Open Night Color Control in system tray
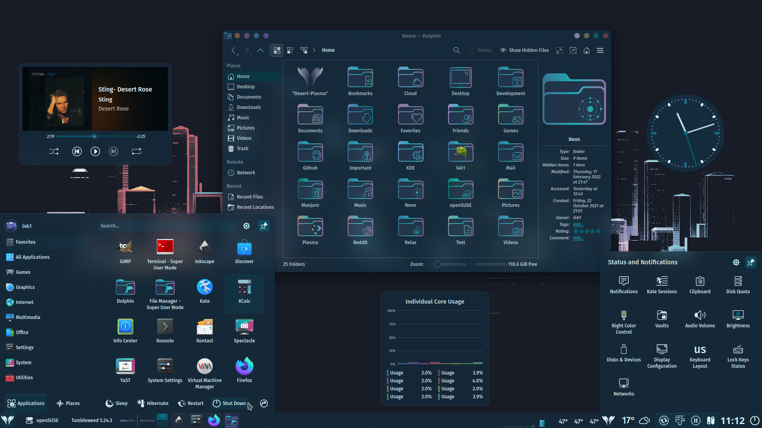The image size is (762, 428). [623, 322]
